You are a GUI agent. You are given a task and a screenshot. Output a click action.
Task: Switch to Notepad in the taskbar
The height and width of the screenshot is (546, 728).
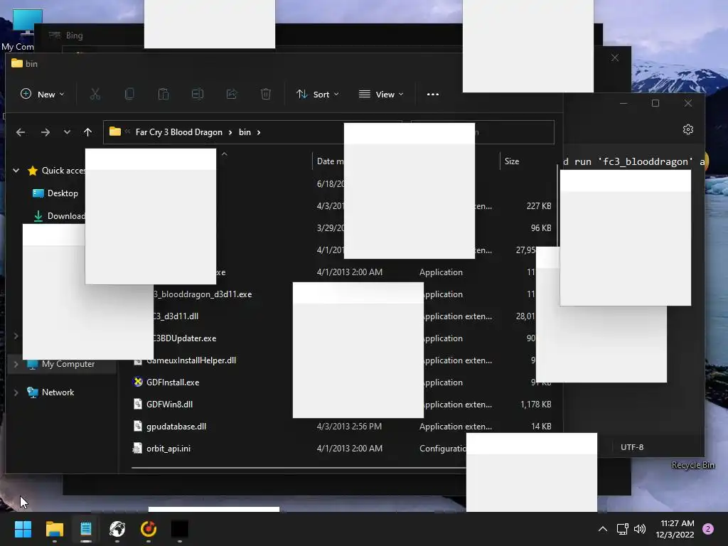[86, 529]
